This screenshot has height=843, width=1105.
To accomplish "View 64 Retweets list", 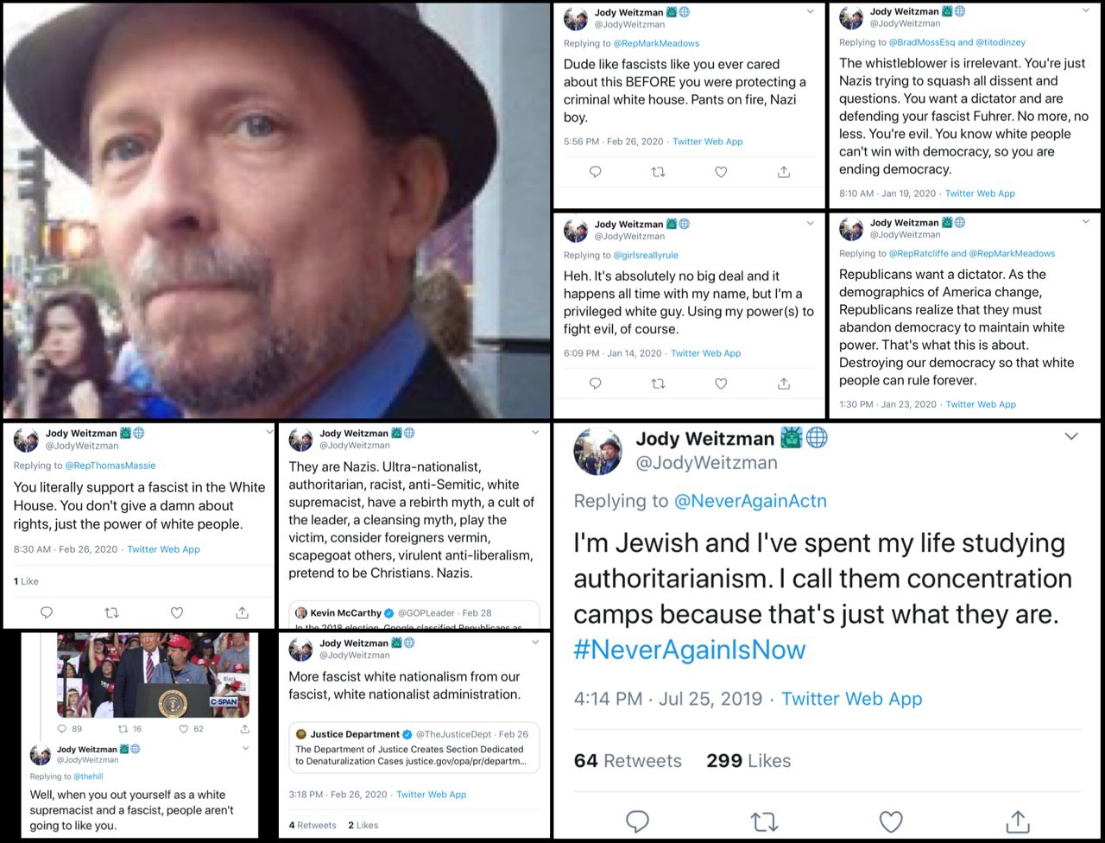I will [628, 761].
